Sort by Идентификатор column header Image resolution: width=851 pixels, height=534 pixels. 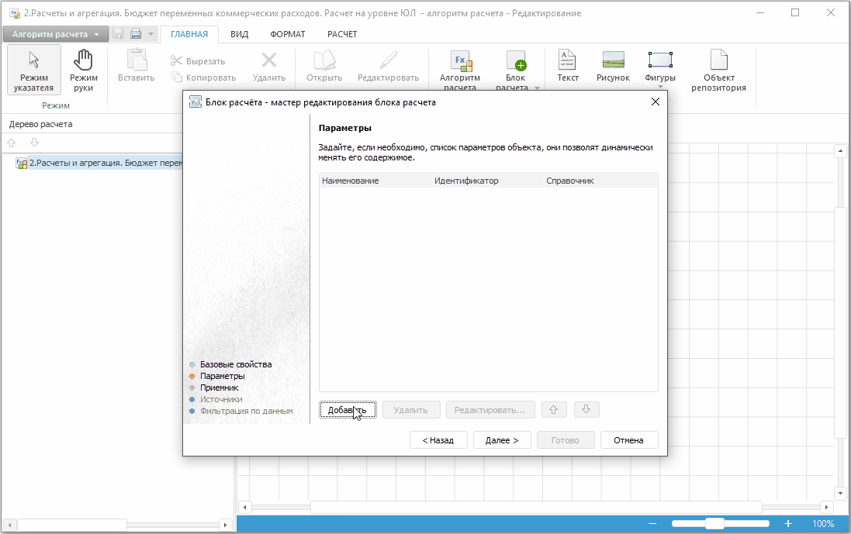pos(488,181)
